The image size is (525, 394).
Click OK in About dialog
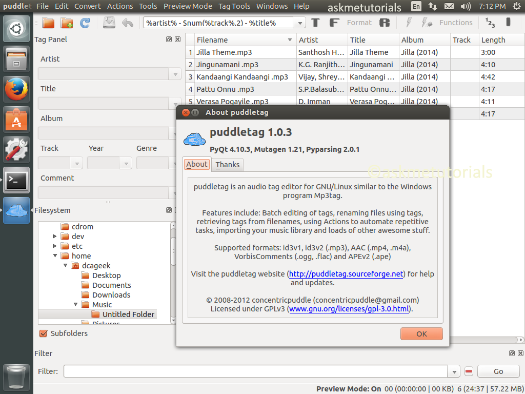pyautogui.click(x=421, y=333)
